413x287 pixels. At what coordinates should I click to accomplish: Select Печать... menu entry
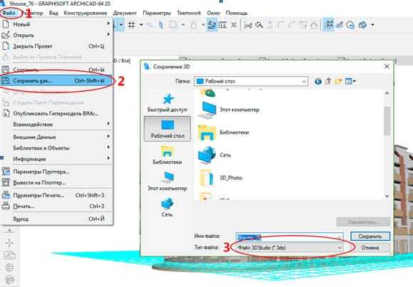tap(56, 206)
